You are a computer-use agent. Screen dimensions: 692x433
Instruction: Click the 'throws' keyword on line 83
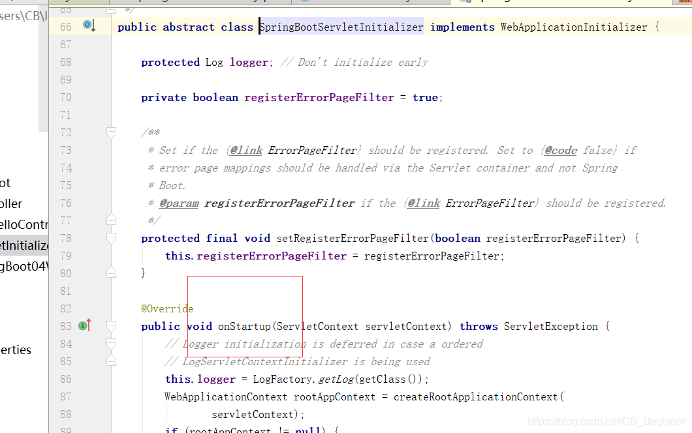tap(479, 326)
